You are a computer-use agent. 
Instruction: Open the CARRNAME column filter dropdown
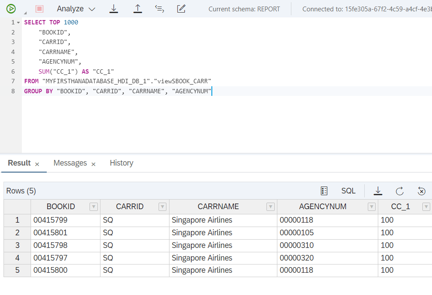(270, 207)
